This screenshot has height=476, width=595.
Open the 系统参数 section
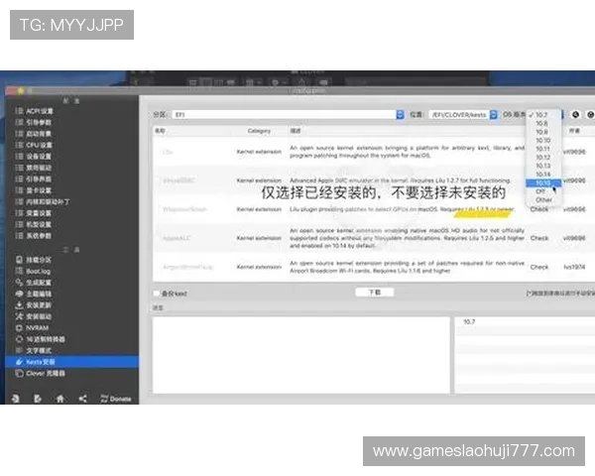pos(33,236)
